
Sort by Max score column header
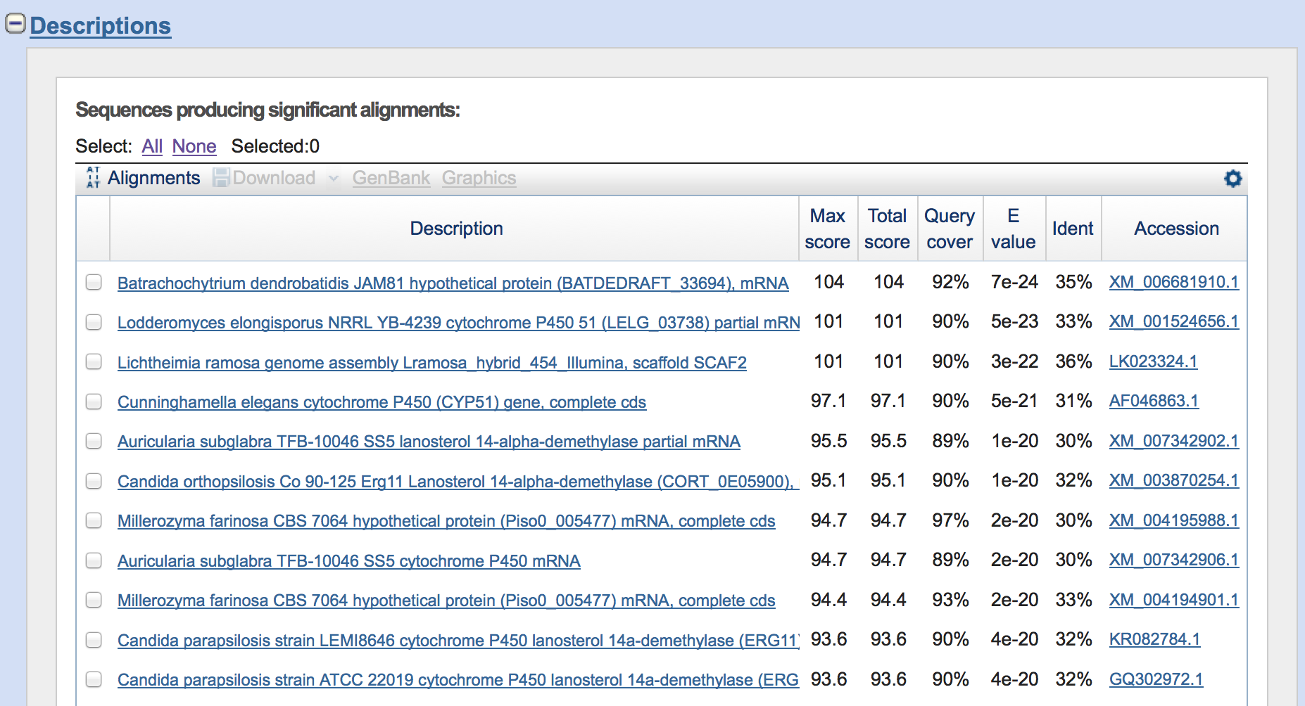[x=828, y=229]
